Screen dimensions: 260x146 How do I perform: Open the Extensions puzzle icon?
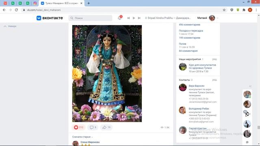point(244,10)
